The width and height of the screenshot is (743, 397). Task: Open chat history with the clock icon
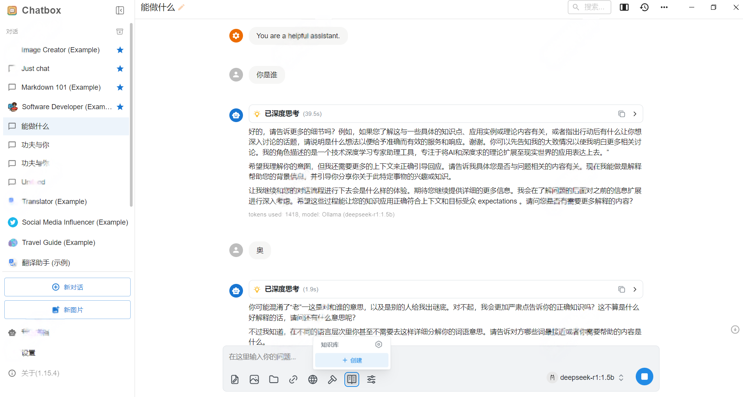pos(644,7)
